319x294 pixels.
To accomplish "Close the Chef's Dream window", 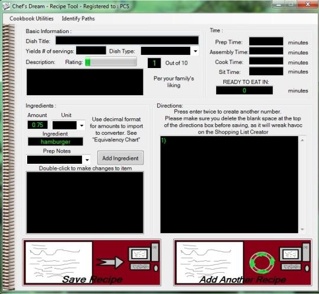I will (x=308, y=4).
